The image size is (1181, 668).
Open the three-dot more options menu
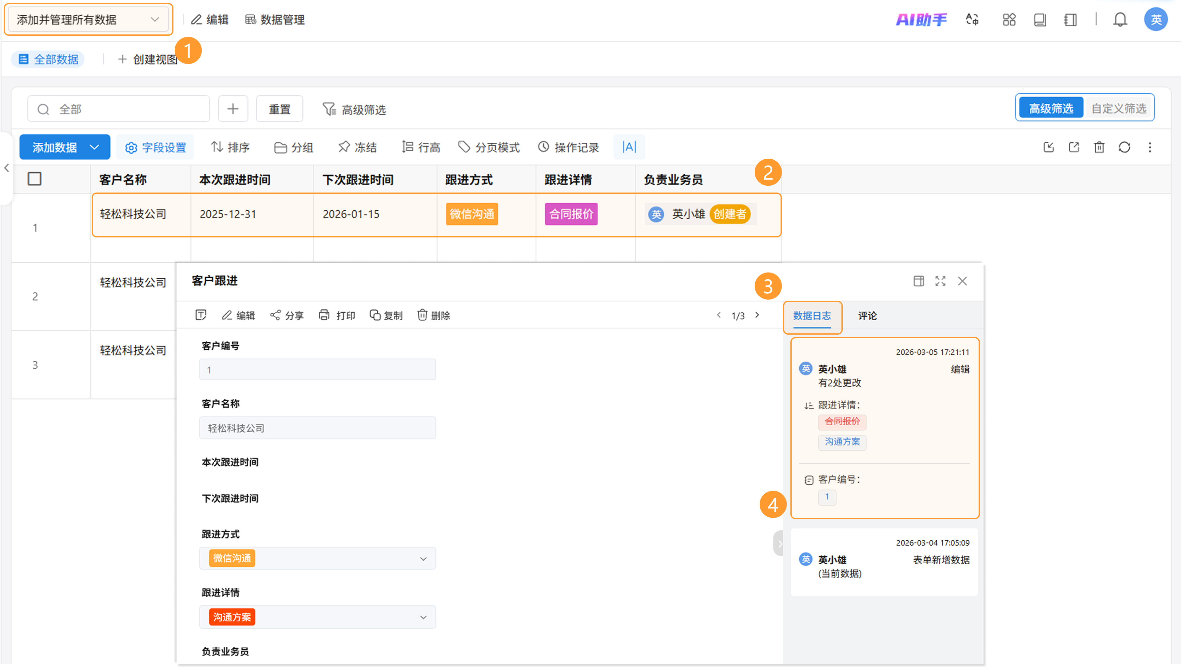point(1149,147)
